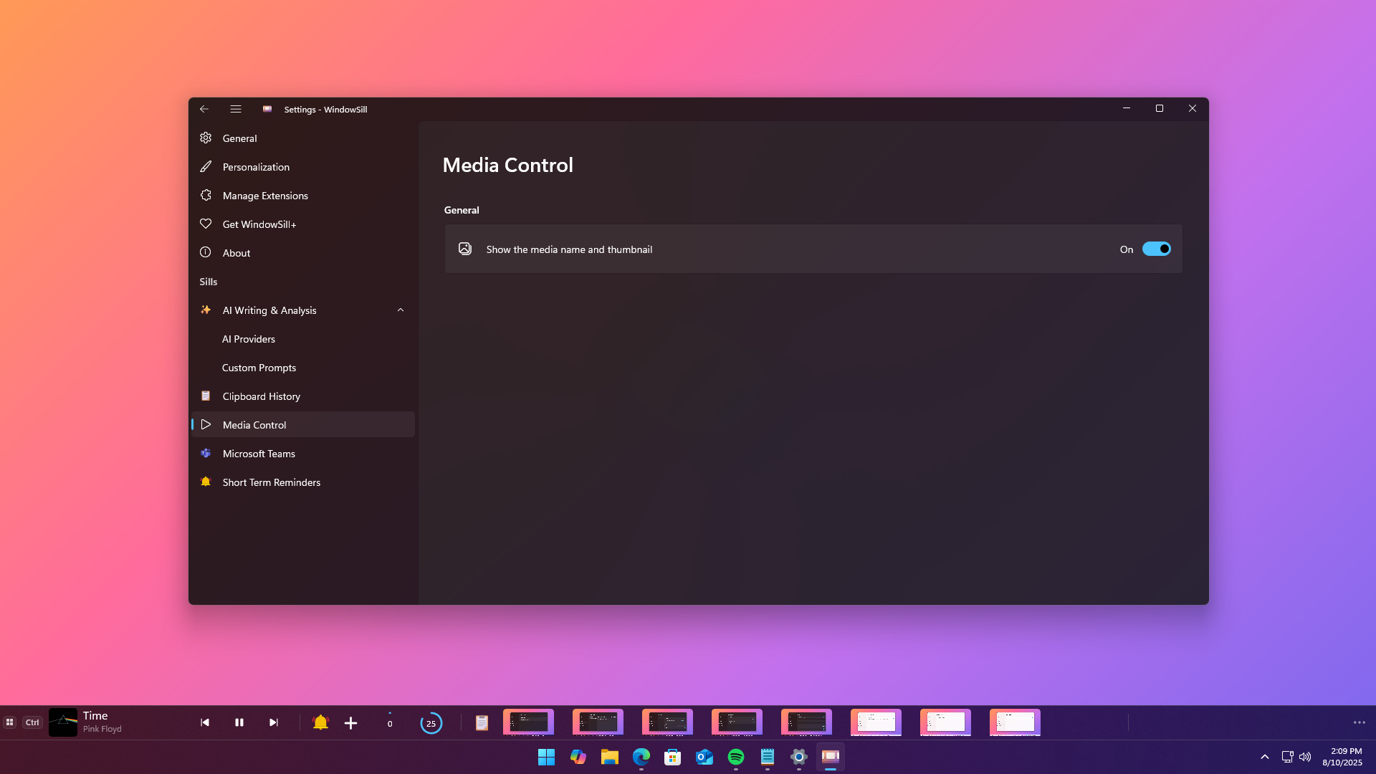Screen dimensions: 1376x774
Task: Click the yellow reminder bell icon
Action: pos(320,722)
